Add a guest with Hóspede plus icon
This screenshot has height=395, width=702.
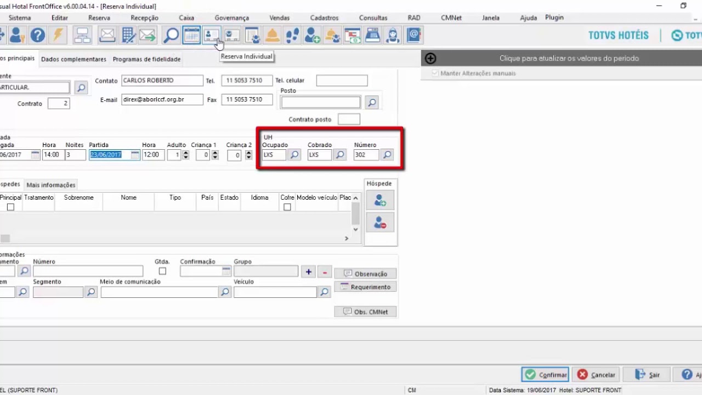[x=380, y=200]
